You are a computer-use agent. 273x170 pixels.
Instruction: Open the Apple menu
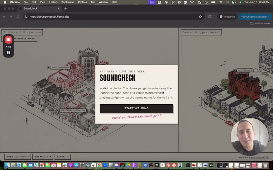(x=5, y=2)
